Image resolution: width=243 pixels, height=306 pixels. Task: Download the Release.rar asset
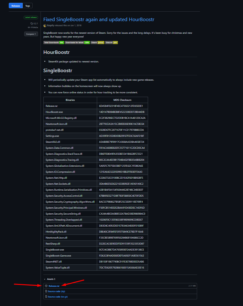pyautogui.click(x=54, y=286)
